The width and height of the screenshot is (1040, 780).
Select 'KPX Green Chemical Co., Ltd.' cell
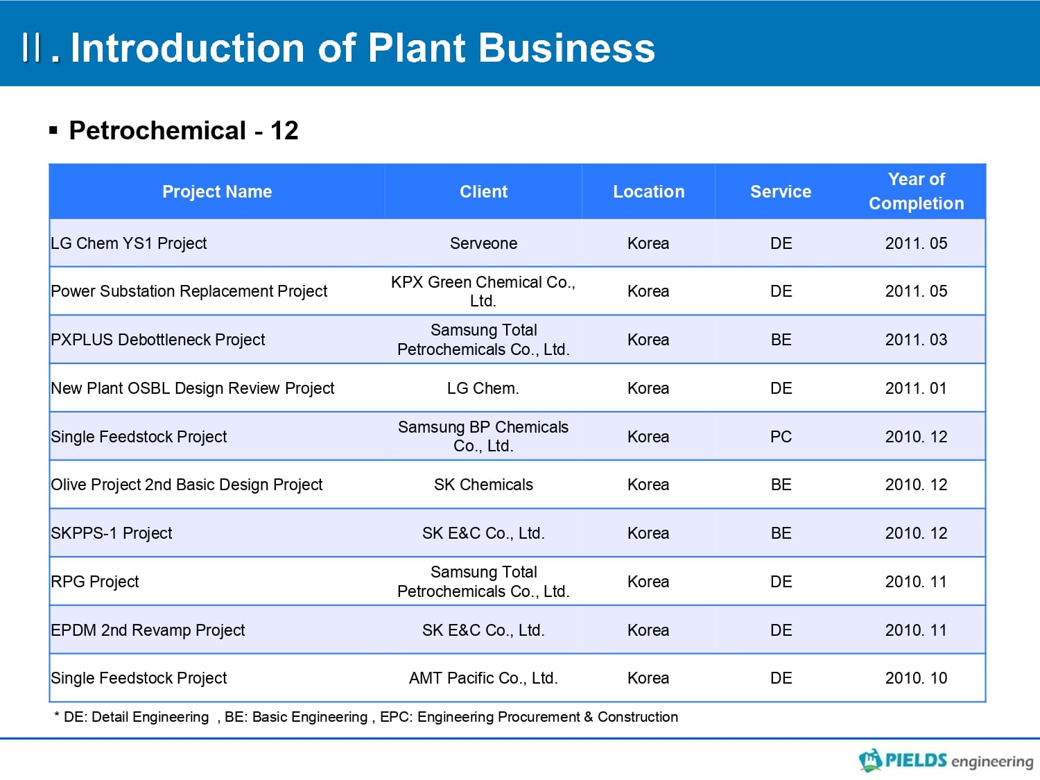483,291
